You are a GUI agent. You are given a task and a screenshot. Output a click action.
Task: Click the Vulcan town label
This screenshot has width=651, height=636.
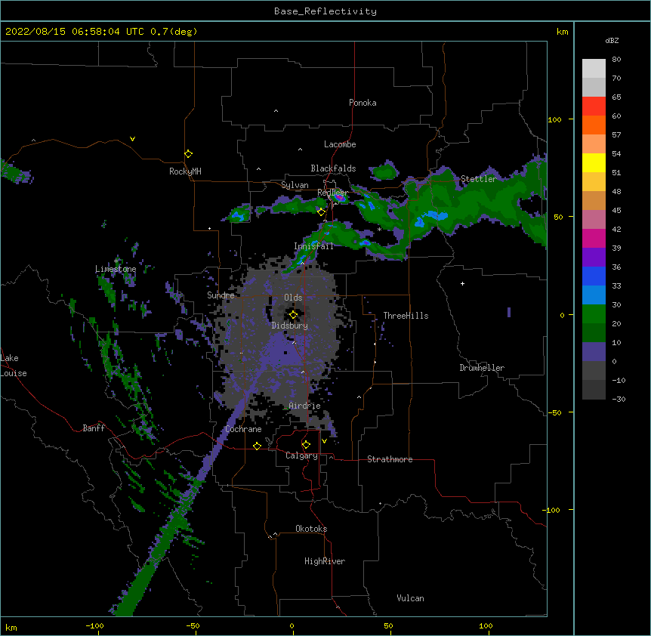[x=410, y=598]
